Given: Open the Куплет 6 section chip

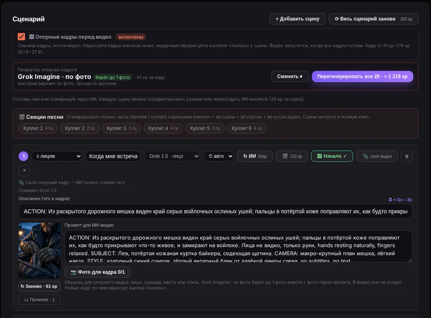Looking at the screenshot, I should tap(247, 128).
